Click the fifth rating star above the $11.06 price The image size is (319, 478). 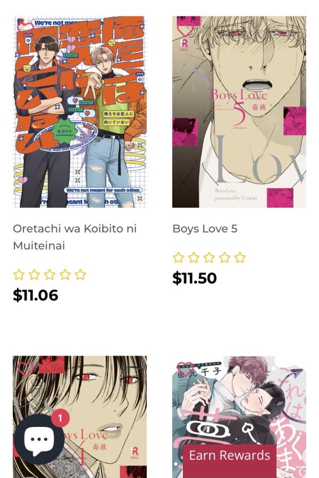click(x=80, y=275)
